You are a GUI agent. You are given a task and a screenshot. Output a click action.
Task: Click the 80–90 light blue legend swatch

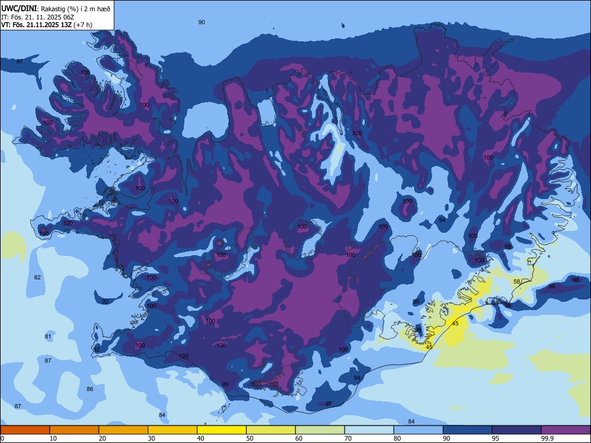pos(418,430)
